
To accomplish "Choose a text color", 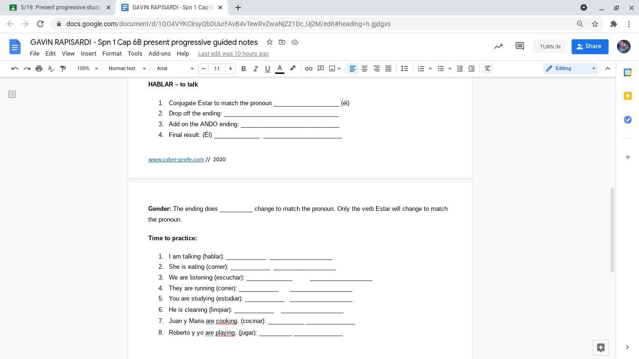I will click(280, 69).
